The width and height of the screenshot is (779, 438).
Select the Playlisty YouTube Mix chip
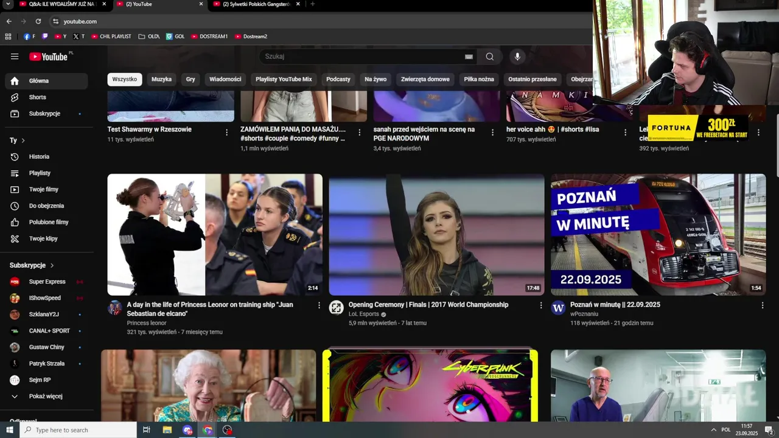[x=284, y=79]
